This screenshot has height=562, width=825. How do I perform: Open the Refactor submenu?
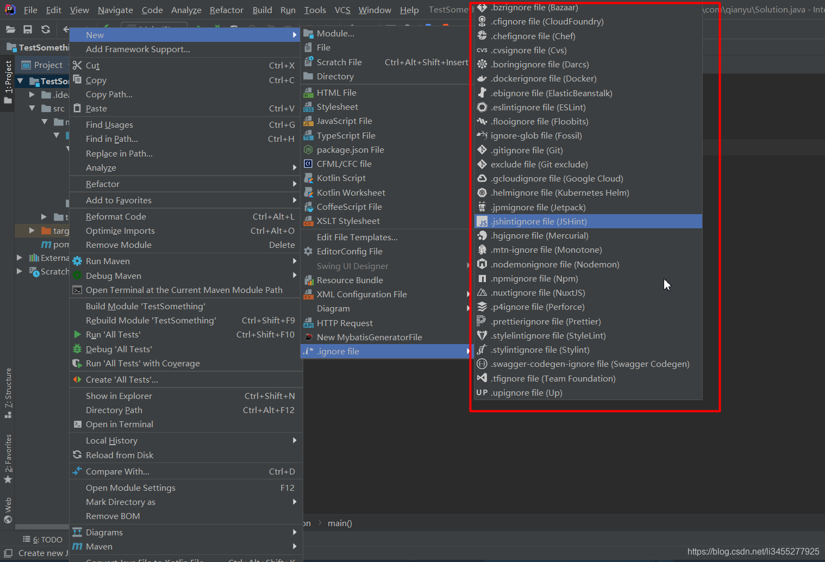click(186, 184)
